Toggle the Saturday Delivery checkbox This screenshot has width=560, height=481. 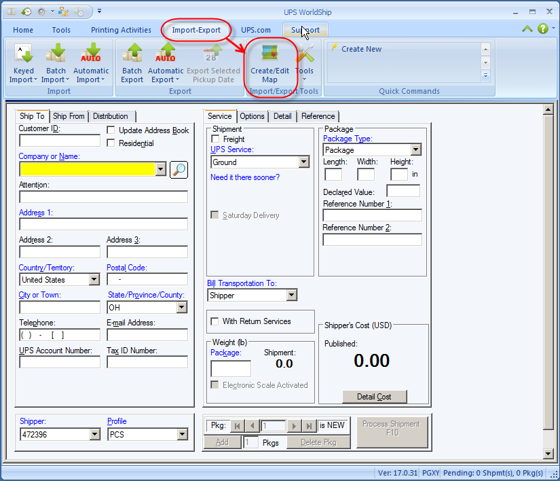pyautogui.click(x=214, y=215)
